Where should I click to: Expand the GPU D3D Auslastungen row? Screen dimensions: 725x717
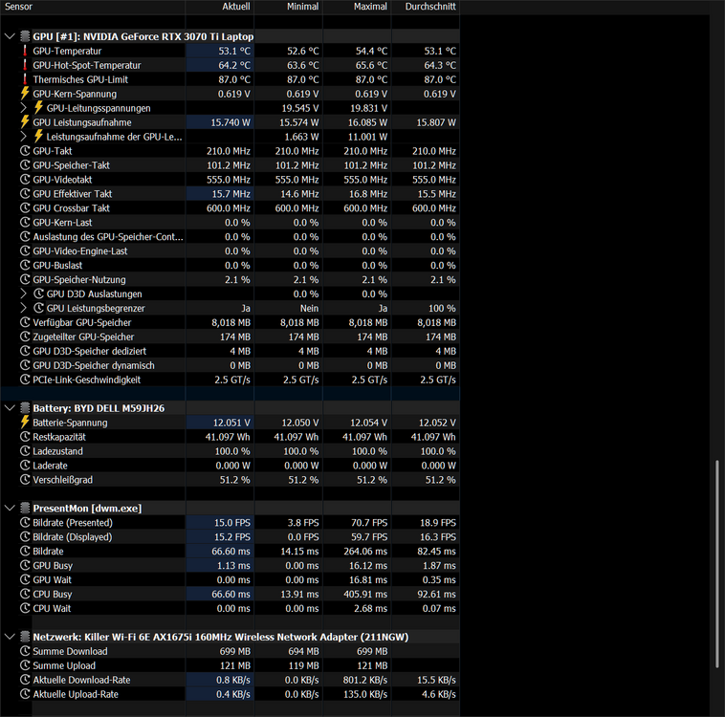pyautogui.click(x=24, y=294)
